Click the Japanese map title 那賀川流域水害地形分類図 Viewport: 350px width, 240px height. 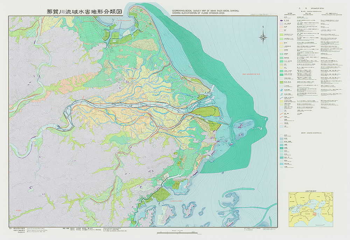(x=84, y=11)
